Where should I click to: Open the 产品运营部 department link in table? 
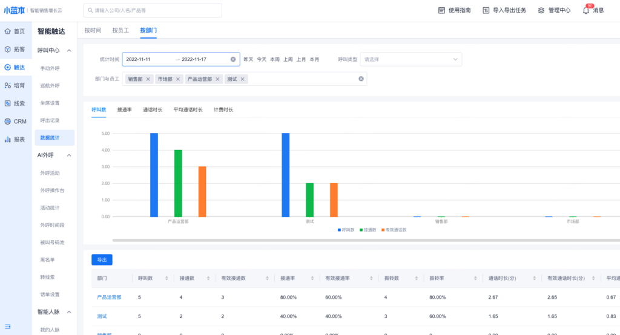pos(109,298)
